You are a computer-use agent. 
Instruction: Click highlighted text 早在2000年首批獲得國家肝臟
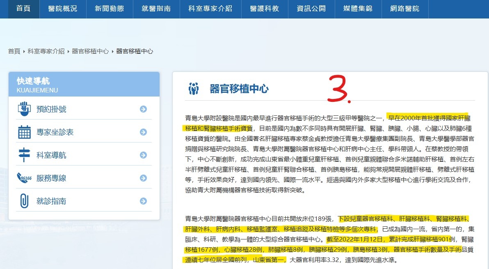pyautogui.click(x=429, y=118)
